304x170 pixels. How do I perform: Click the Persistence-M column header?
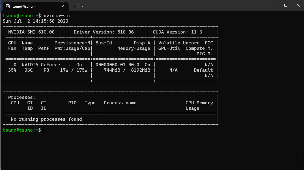[72, 43]
